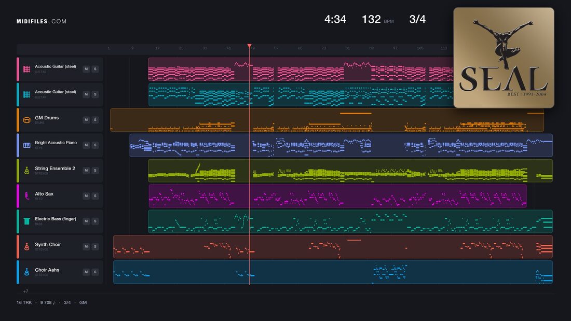The width and height of the screenshot is (571, 321).
Task: Select the Synth Choir track name
Action: click(48, 245)
